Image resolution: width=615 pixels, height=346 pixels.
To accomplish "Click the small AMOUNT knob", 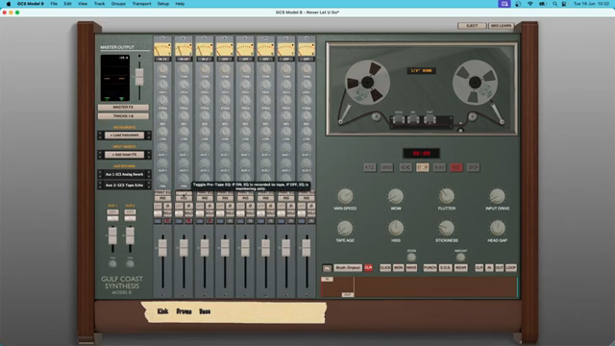I will 460,257.
